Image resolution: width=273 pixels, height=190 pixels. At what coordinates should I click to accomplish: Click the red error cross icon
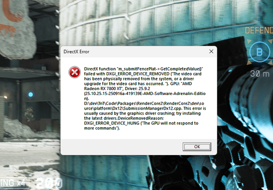coord(75,72)
